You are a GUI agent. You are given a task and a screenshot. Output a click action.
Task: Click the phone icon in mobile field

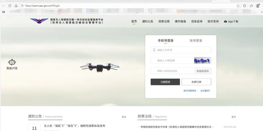(x=154, y=50)
